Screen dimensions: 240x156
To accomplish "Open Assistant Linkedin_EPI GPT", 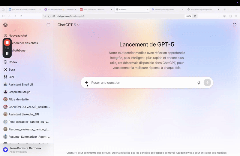I will [21, 114].
